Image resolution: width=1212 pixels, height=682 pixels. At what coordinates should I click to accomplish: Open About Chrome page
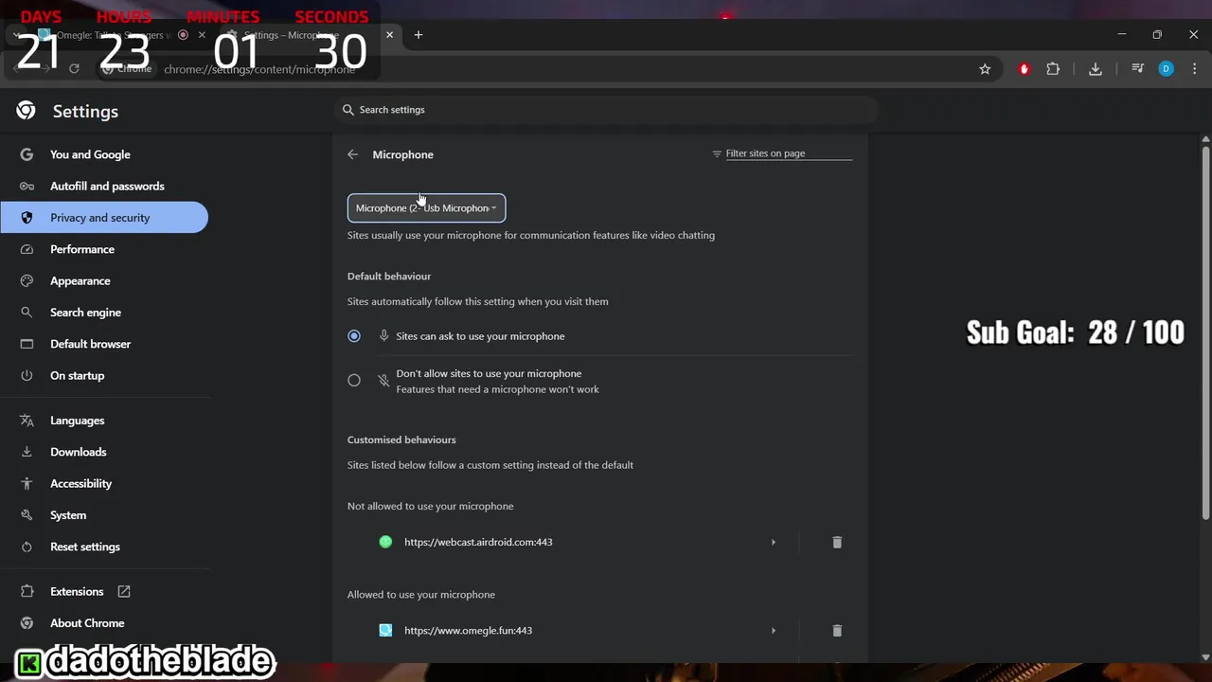pyautogui.click(x=87, y=623)
